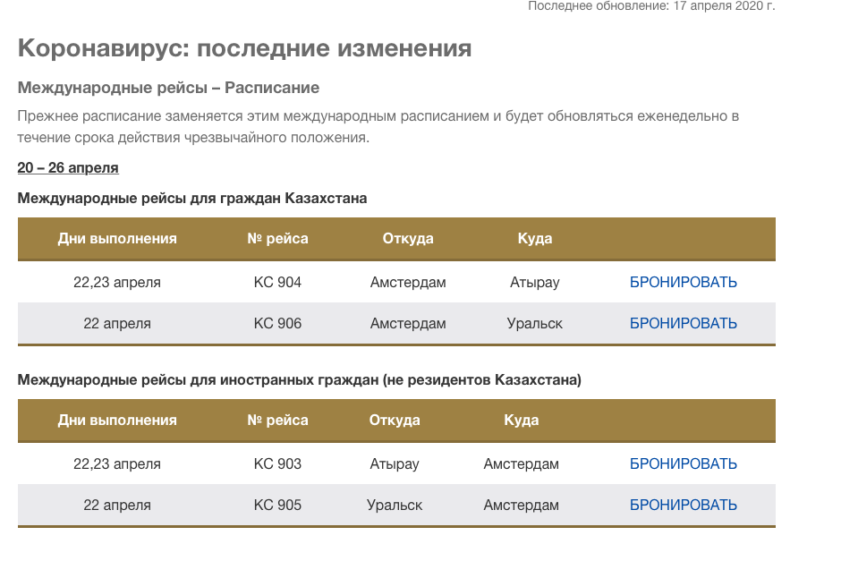Click destination "Амстердам" in the KC 903 row
Screen dimensions: 841x561
coord(521,464)
